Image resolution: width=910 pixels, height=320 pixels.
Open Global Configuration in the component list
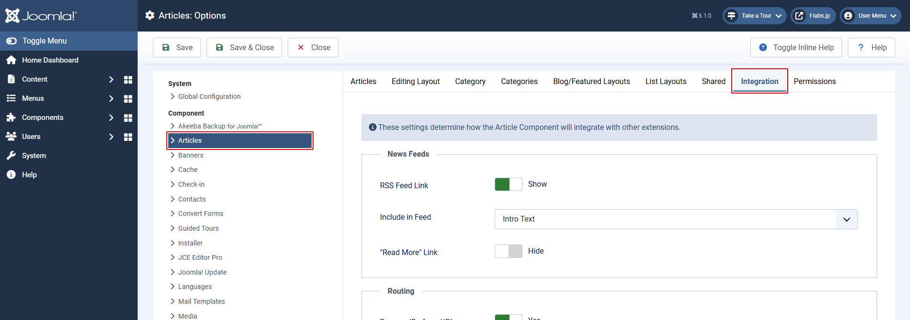[x=209, y=96]
